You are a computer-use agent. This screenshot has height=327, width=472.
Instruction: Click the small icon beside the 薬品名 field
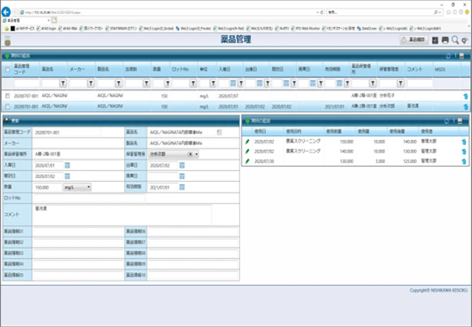[x=219, y=132]
